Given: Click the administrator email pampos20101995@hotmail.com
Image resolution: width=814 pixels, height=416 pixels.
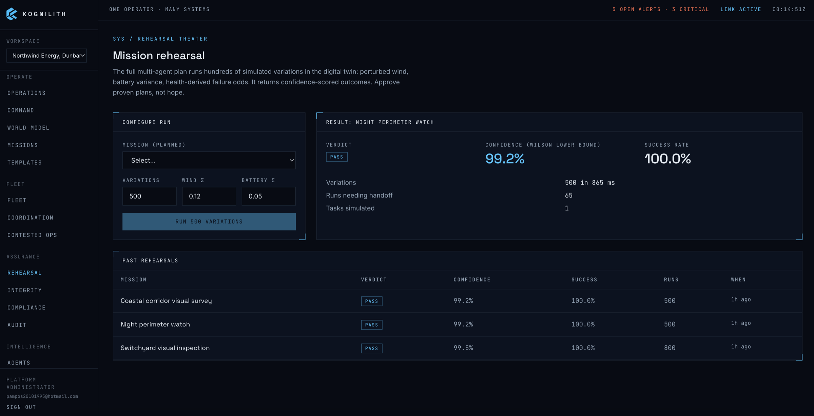Looking at the screenshot, I should tap(42, 396).
